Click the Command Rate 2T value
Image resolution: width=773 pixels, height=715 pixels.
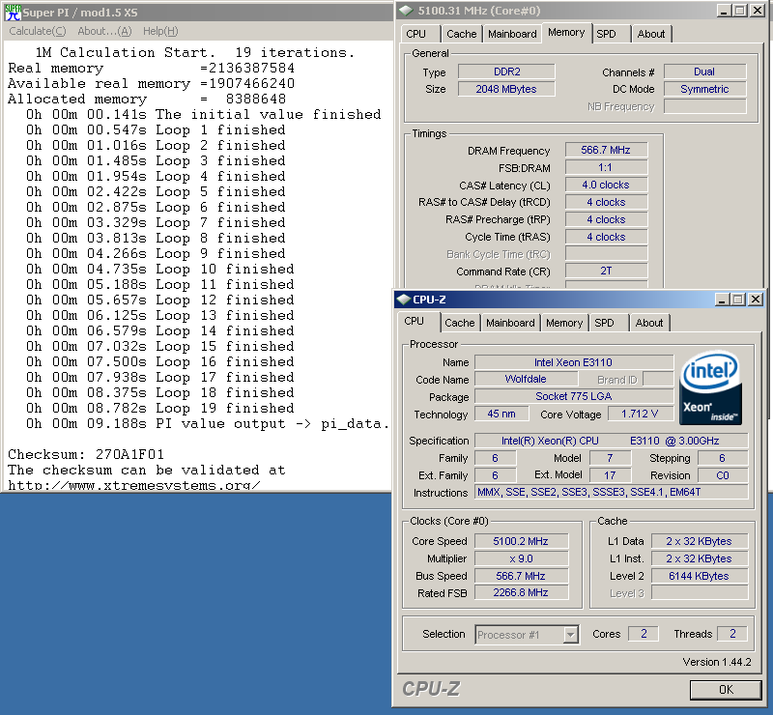click(x=606, y=272)
